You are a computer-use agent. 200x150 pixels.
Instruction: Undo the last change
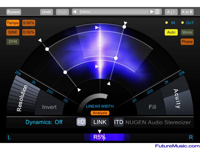click(x=46, y=12)
